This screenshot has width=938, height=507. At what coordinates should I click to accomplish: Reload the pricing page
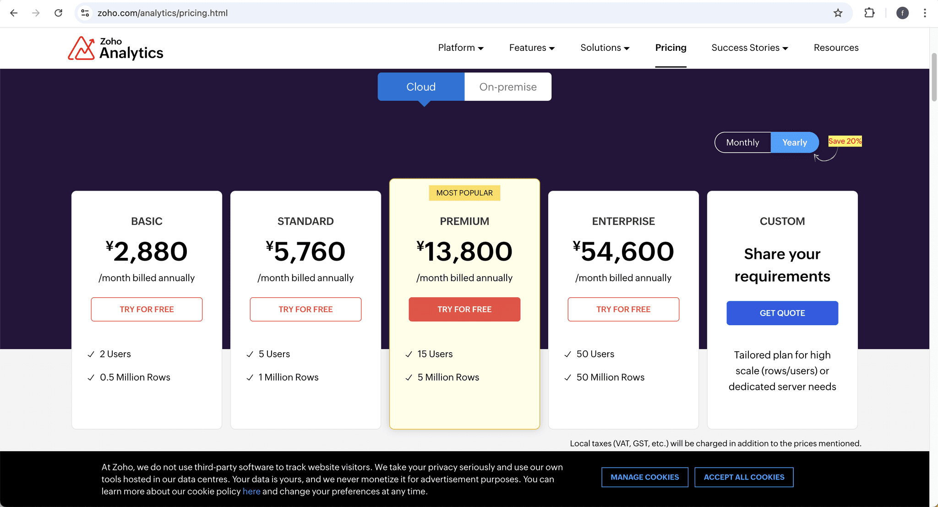tap(58, 13)
